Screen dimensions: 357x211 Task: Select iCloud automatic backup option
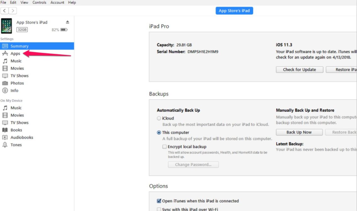[x=159, y=118]
